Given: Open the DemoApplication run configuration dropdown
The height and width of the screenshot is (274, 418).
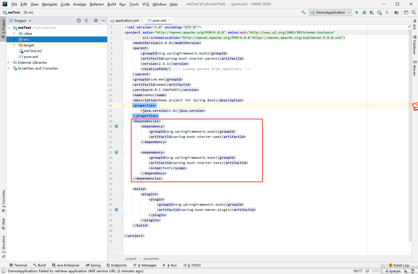Looking at the screenshot, I should click(x=331, y=12).
